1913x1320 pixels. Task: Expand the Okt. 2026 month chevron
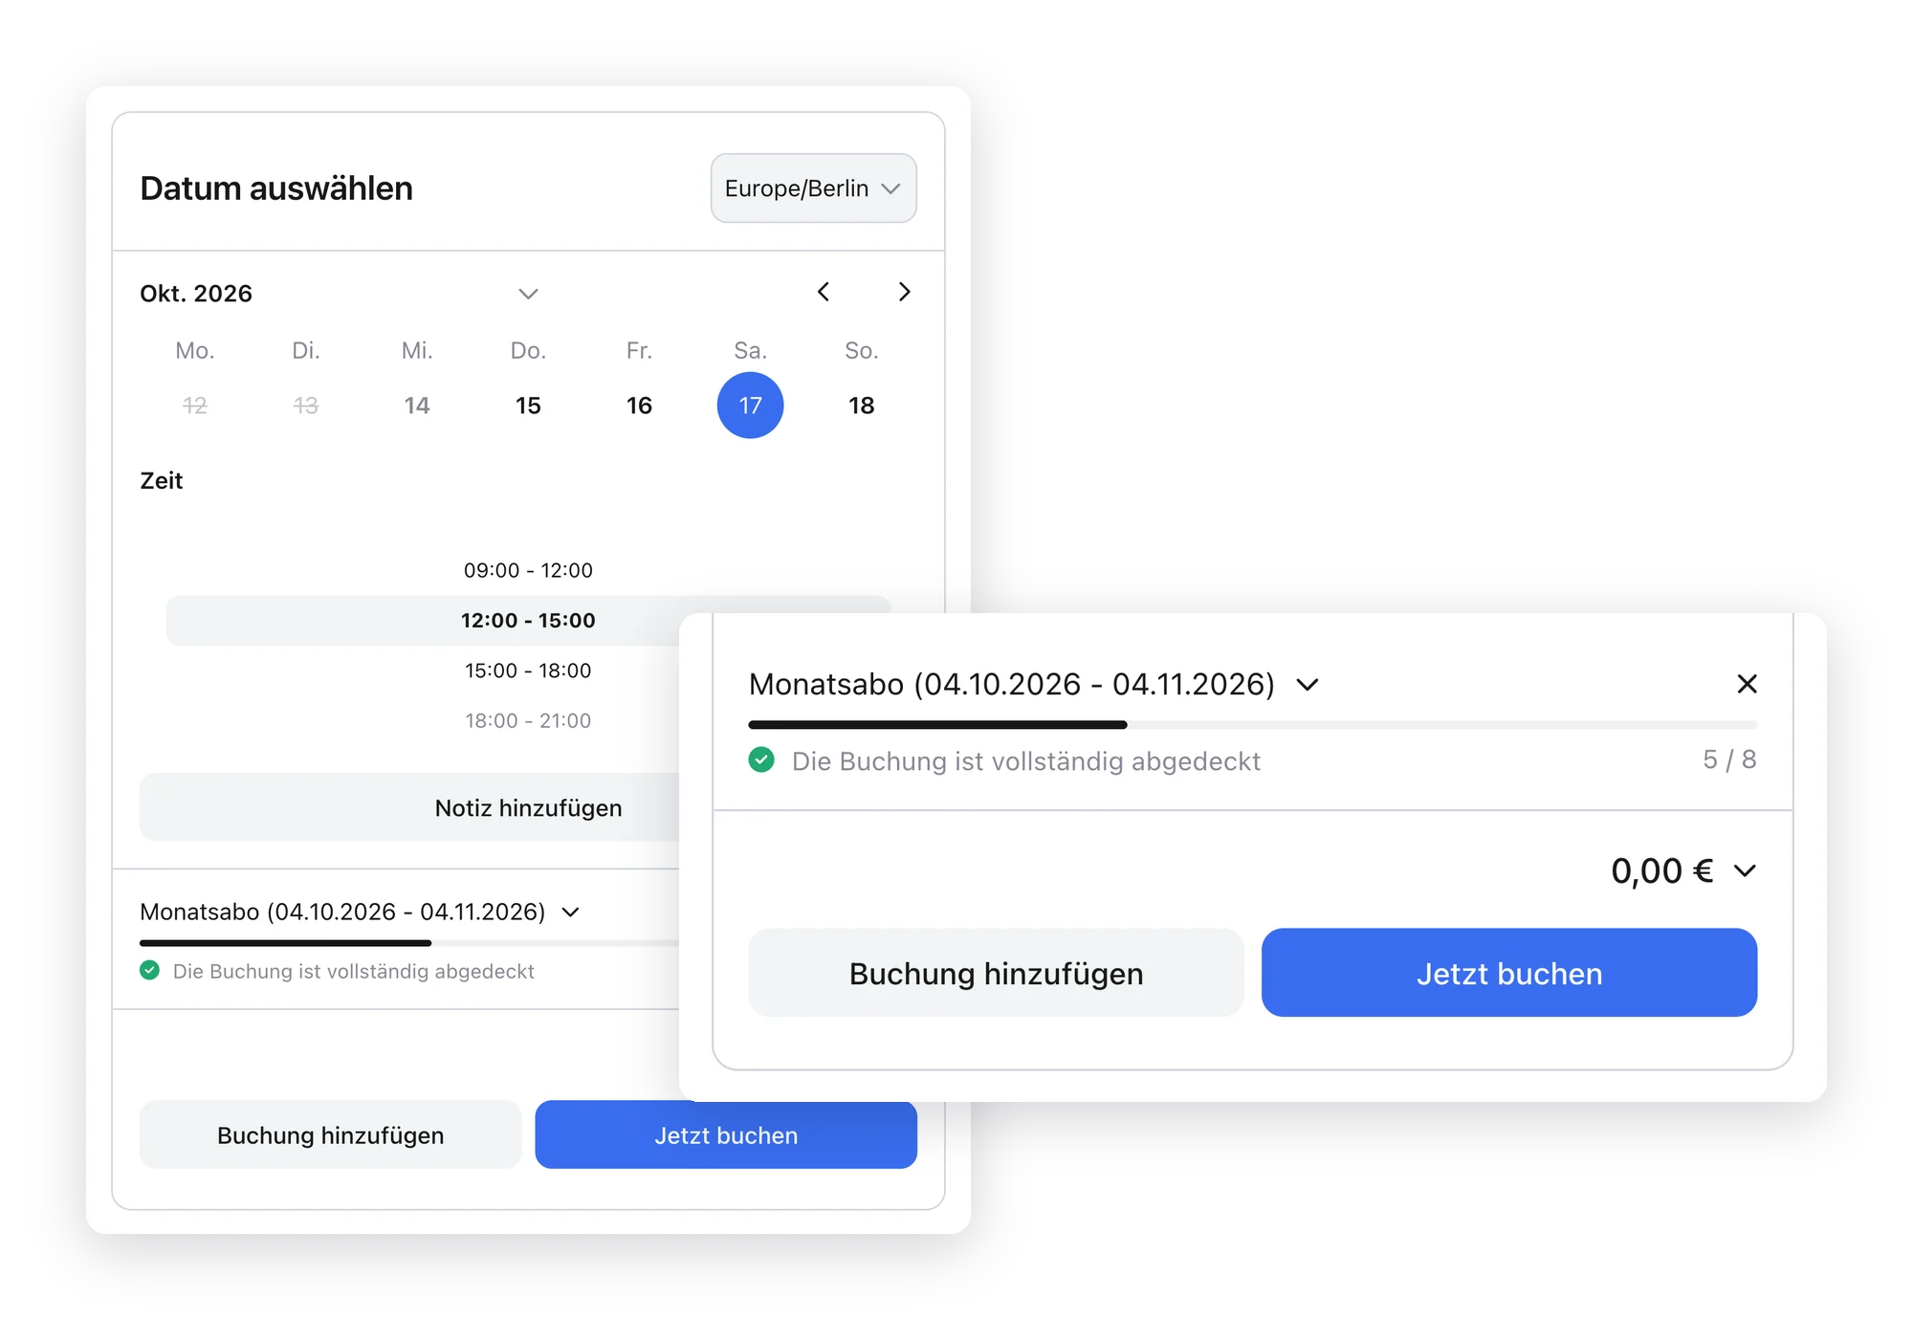click(528, 294)
